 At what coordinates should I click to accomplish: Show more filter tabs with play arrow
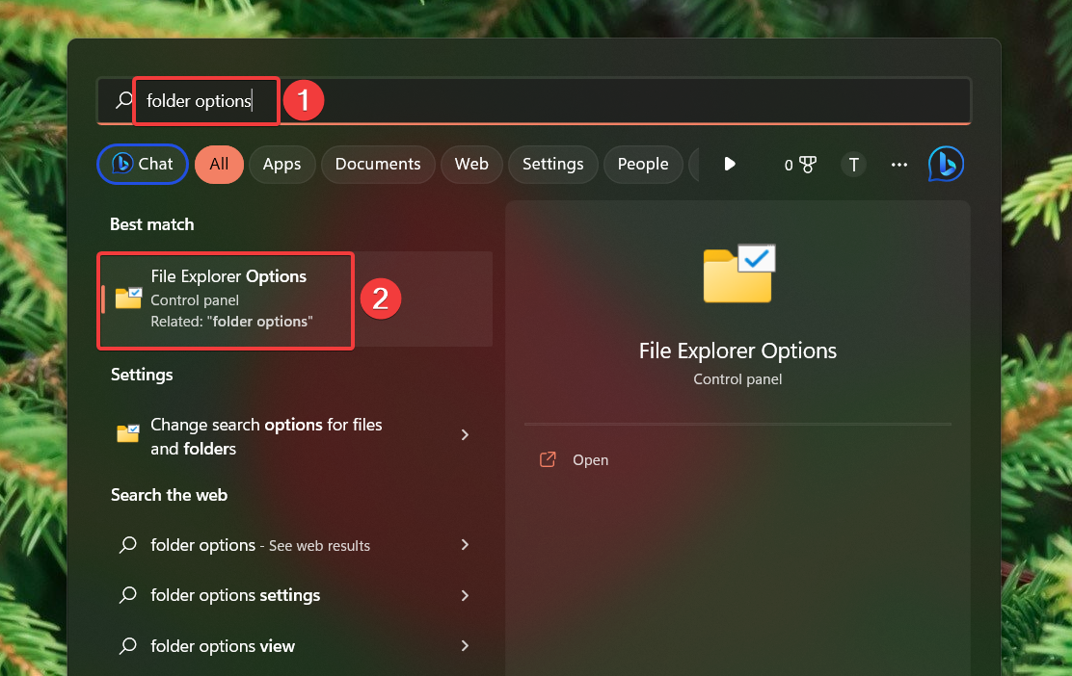click(x=730, y=164)
